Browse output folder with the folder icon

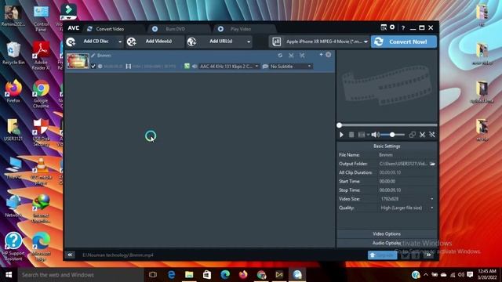click(x=432, y=164)
